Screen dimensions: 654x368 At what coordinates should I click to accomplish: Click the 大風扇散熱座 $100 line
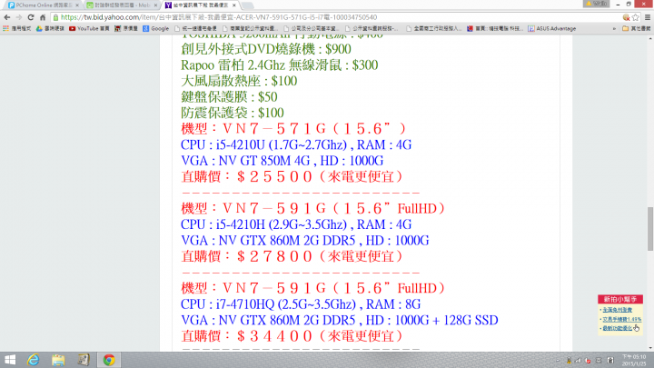(239, 81)
